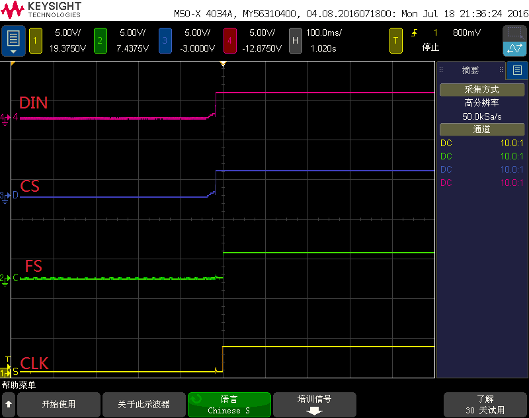Open the sidebar list icon tab
The image size is (529, 418).
point(517,70)
